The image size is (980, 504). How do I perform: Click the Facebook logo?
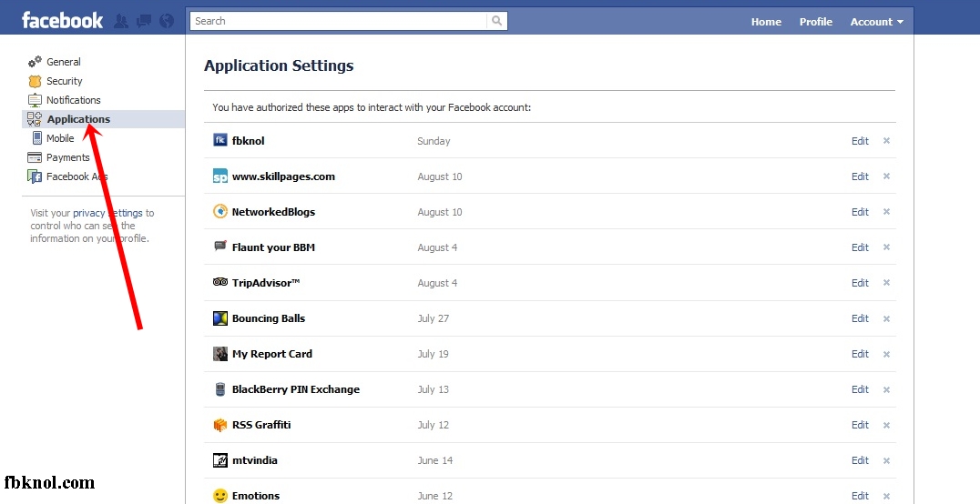pos(63,21)
